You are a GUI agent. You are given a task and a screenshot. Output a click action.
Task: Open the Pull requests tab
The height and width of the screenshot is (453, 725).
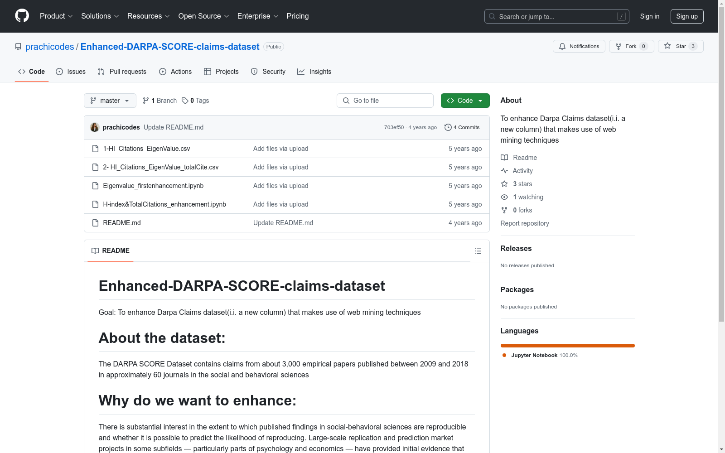pyautogui.click(x=122, y=72)
